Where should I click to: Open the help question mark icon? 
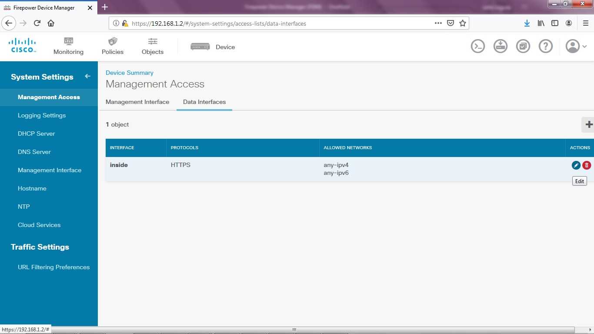click(x=546, y=46)
